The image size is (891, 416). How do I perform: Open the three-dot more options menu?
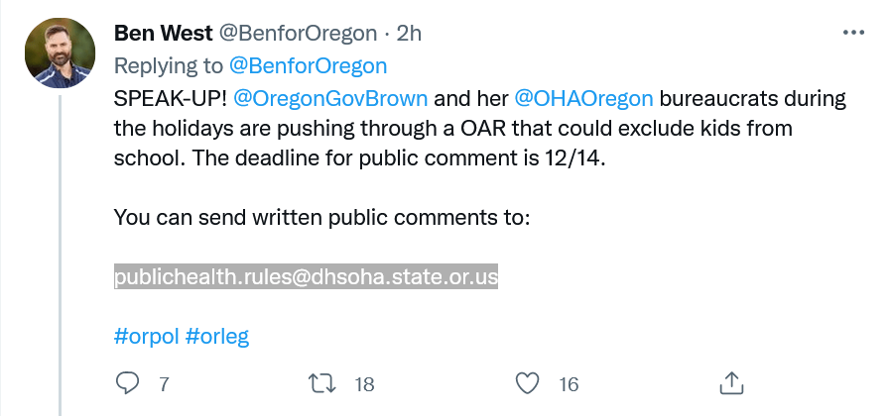pos(852,33)
